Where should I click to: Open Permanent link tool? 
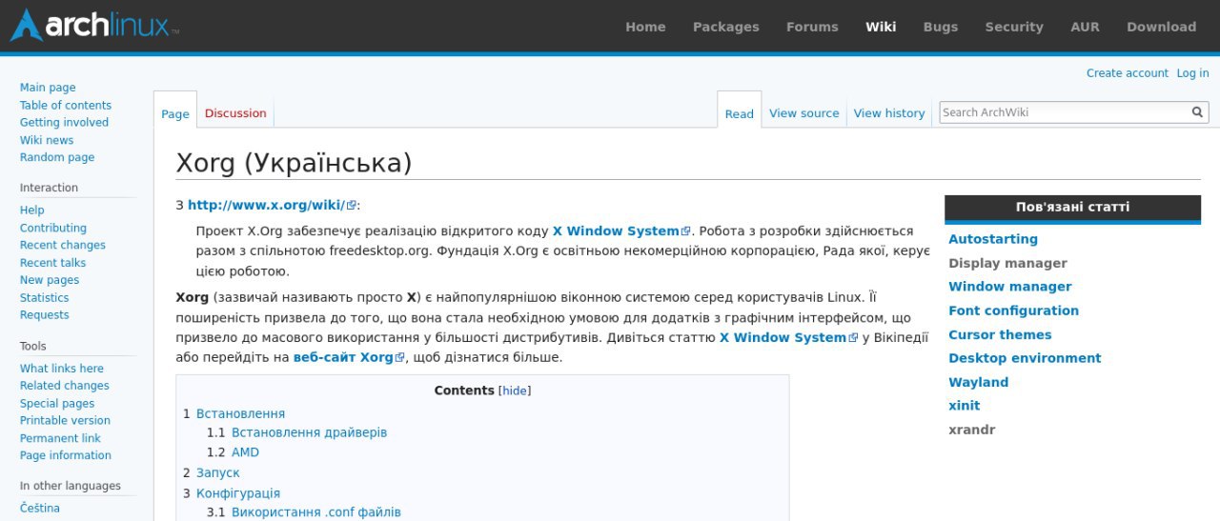pos(60,439)
